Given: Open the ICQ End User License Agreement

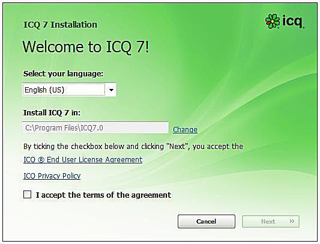Looking at the screenshot, I should pos(83,160).
